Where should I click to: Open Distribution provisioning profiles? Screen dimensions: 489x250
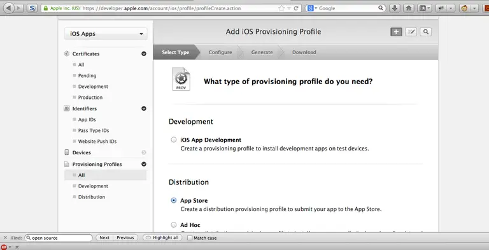click(92, 197)
